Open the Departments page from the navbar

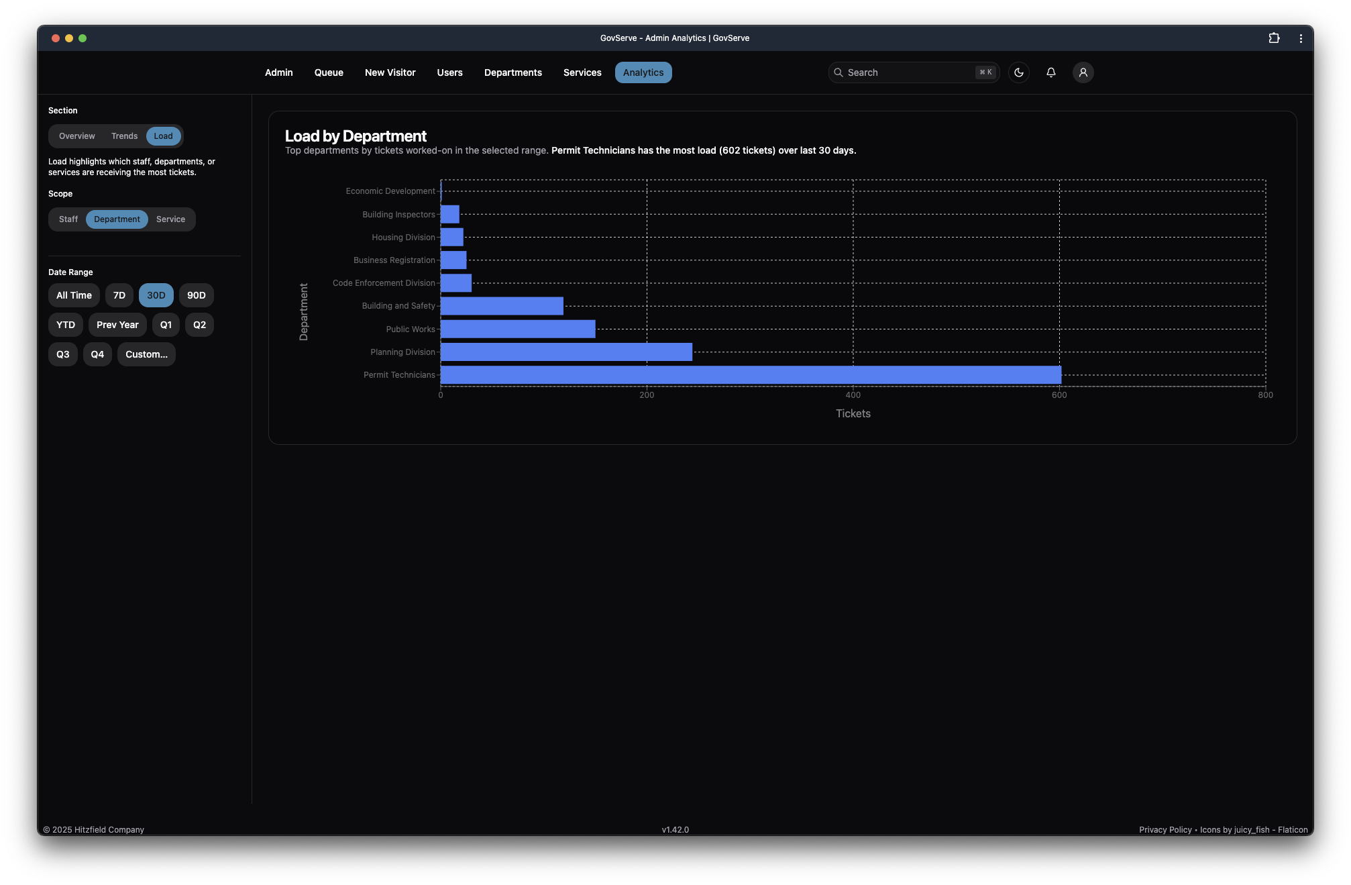[513, 72]
